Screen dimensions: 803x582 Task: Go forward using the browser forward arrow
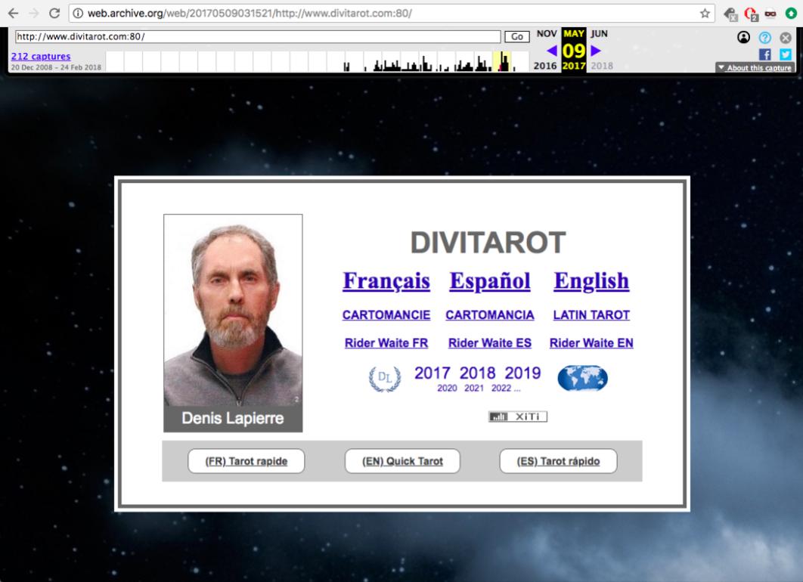34,14
